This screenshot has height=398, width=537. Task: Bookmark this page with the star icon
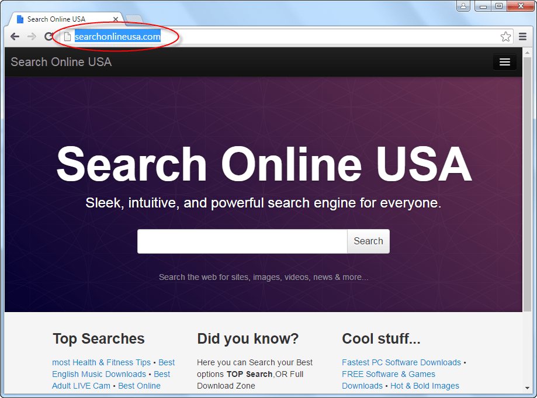point(505,36)
